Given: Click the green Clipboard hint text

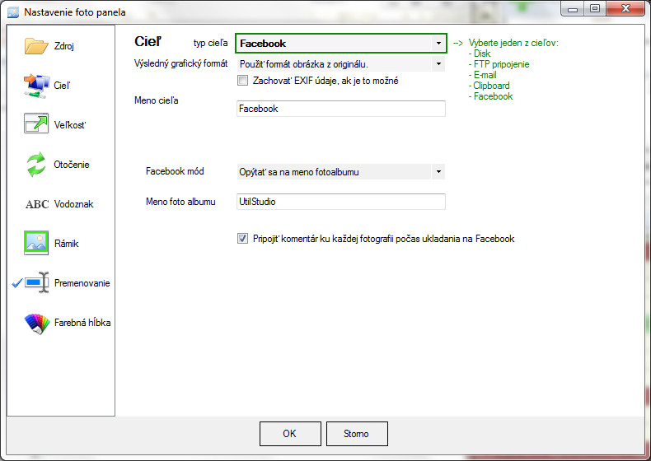Looking at the screenshot, I should tap(491, 86).
